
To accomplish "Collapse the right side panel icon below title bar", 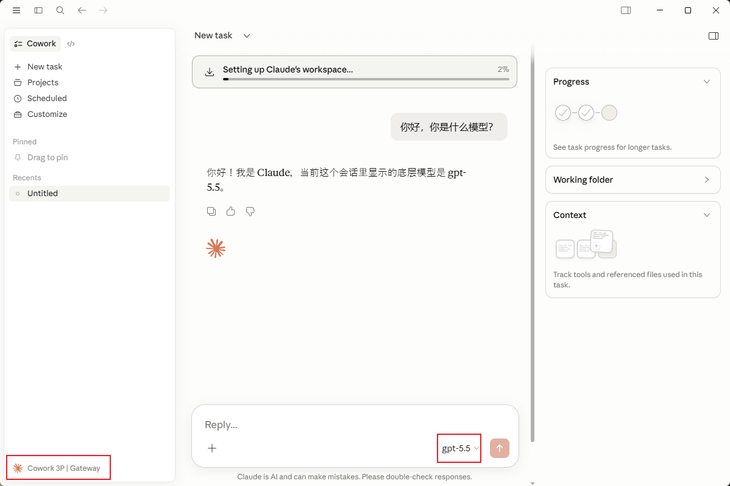I will 713,36.
